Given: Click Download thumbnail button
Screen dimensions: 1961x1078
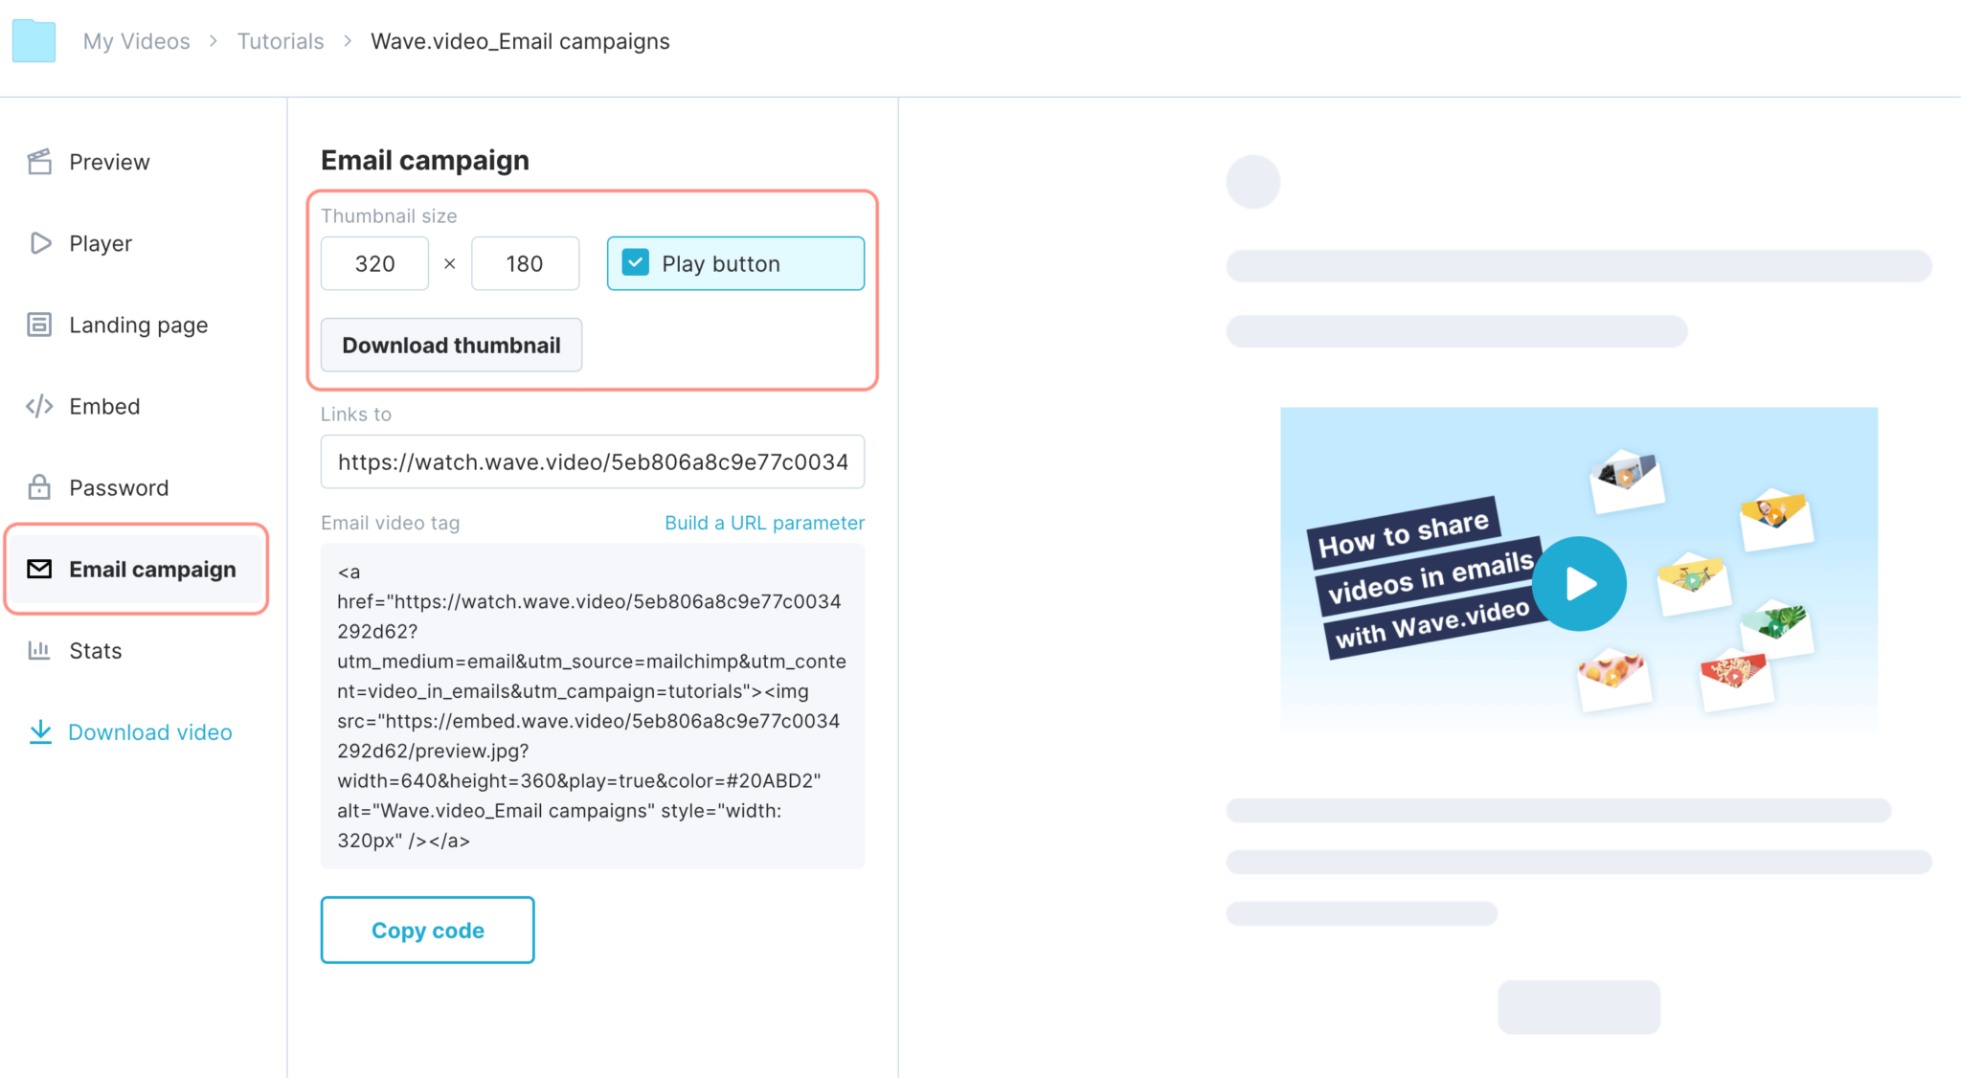Looking at the screenshot, I should point(450,344).
